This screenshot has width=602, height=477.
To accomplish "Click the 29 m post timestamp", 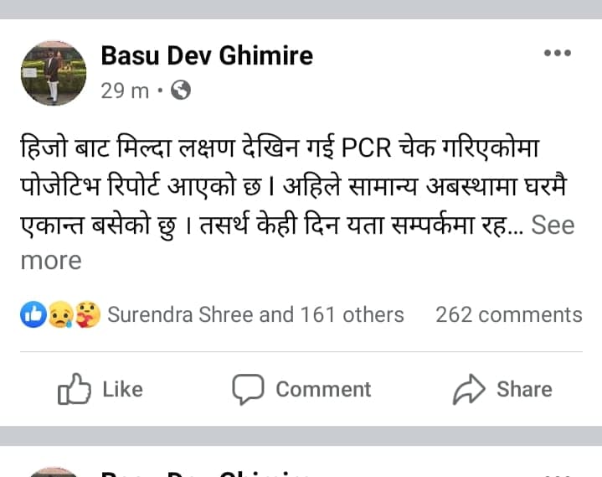I will point(125,91).
